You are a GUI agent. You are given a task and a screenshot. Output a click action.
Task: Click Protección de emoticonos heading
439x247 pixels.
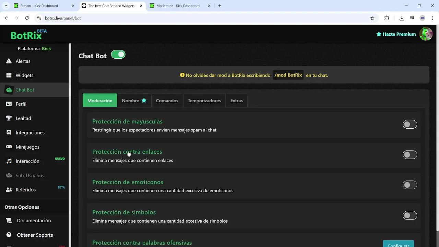pos(128,182)
